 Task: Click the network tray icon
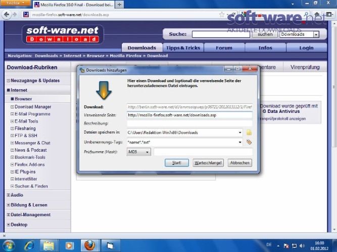click(294, 246)
